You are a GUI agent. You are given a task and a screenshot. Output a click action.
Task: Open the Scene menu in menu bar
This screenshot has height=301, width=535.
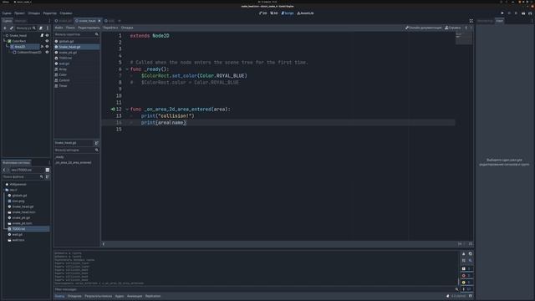click(x=7, y=13)
